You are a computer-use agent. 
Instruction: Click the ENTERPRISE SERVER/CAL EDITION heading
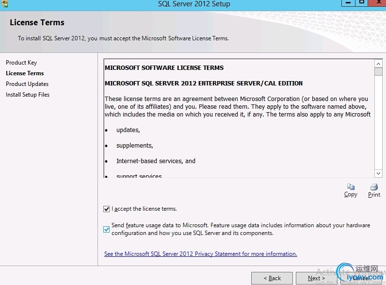(x=204, y=84)
